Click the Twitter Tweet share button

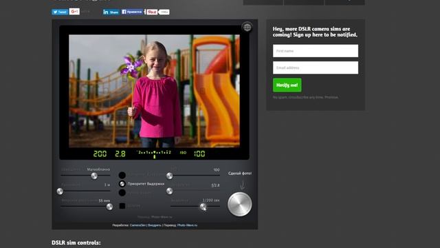click(x=60, y=12)
